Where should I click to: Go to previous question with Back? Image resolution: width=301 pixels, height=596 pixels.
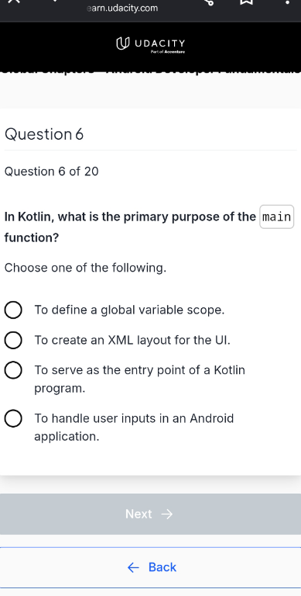[x=150, y=568]
